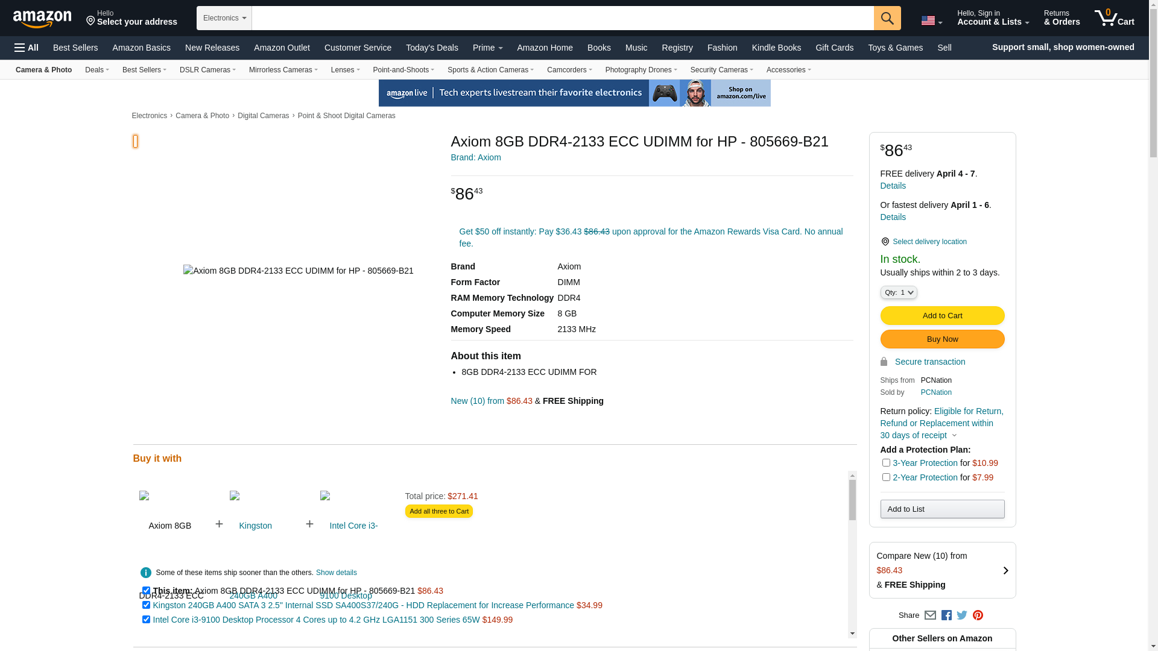
Task: Open the All hamburger menu
Action: point(27,48)
